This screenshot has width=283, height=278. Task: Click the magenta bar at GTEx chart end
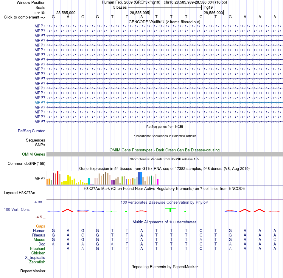[158, 182]
